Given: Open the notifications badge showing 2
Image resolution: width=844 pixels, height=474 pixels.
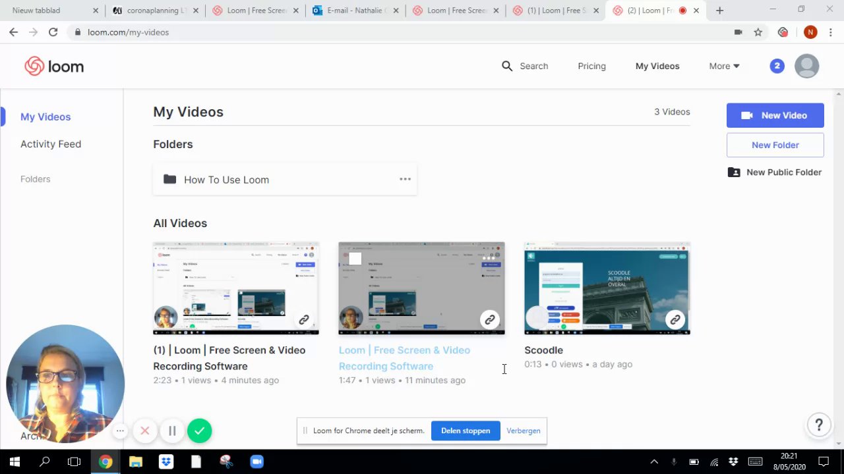Looking at the screenshot, I should [x=777, y=66].
